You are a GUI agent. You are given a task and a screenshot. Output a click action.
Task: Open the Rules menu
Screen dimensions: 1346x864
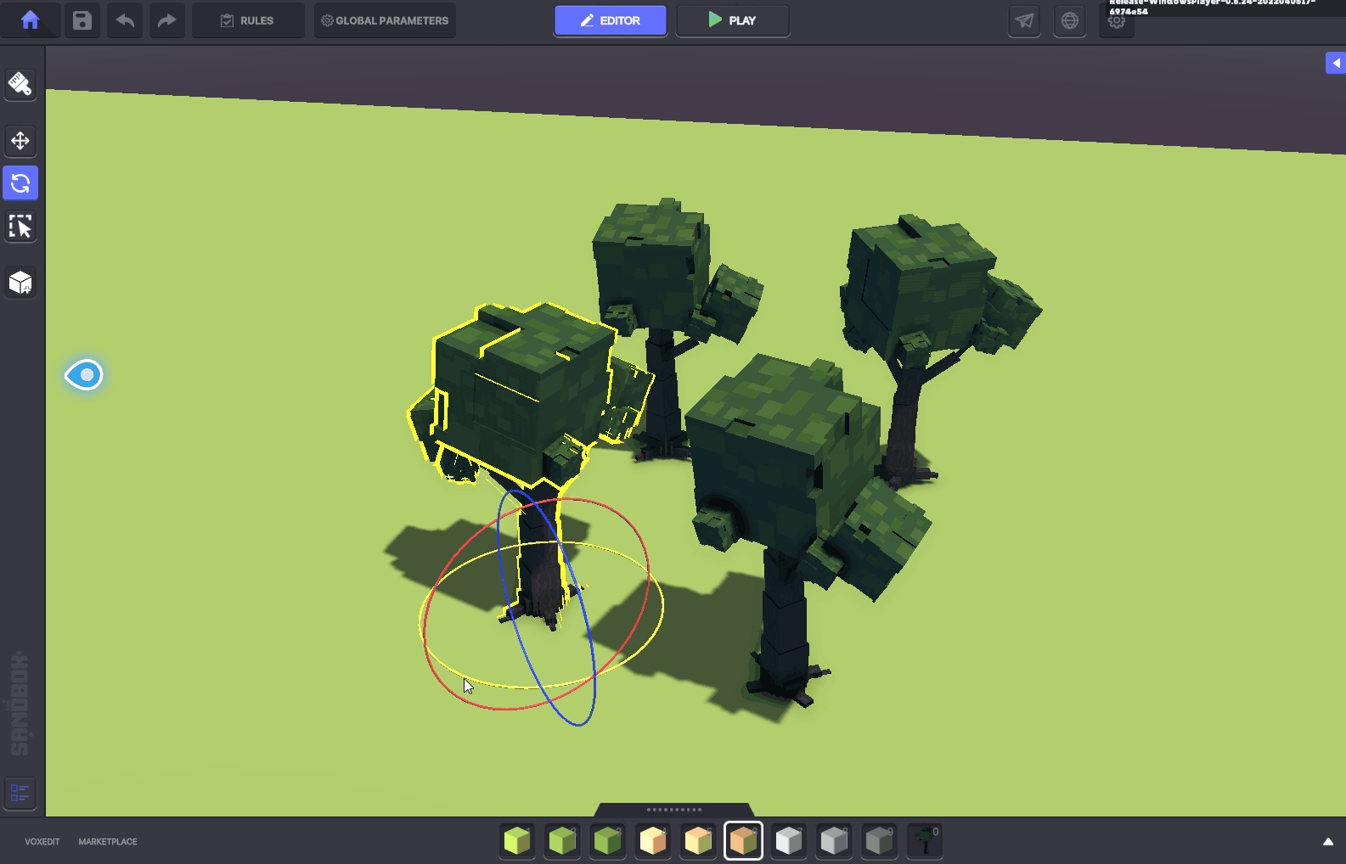point(248,20)
